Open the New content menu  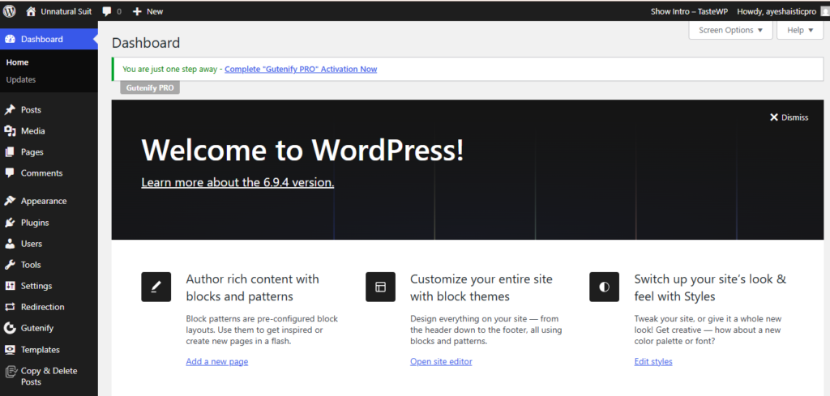(155, 11)
